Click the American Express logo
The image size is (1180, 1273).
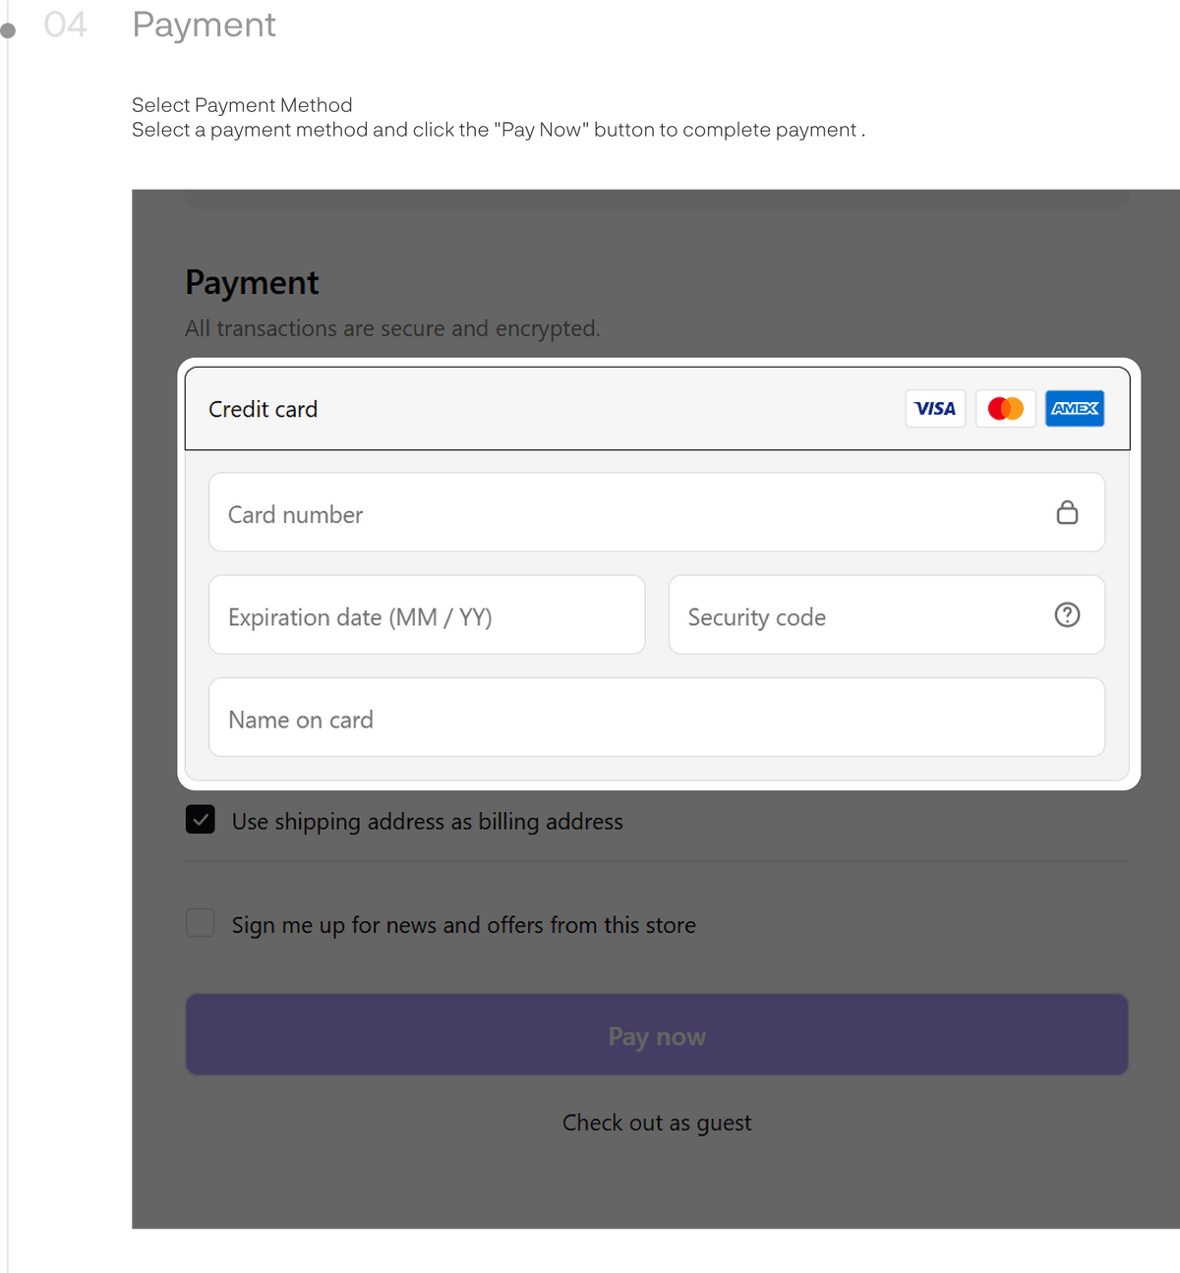[x=1075, y=409]
